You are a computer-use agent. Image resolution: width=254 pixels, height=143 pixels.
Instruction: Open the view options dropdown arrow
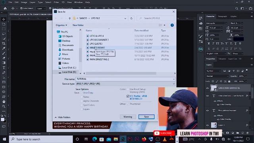coord(164,25)
